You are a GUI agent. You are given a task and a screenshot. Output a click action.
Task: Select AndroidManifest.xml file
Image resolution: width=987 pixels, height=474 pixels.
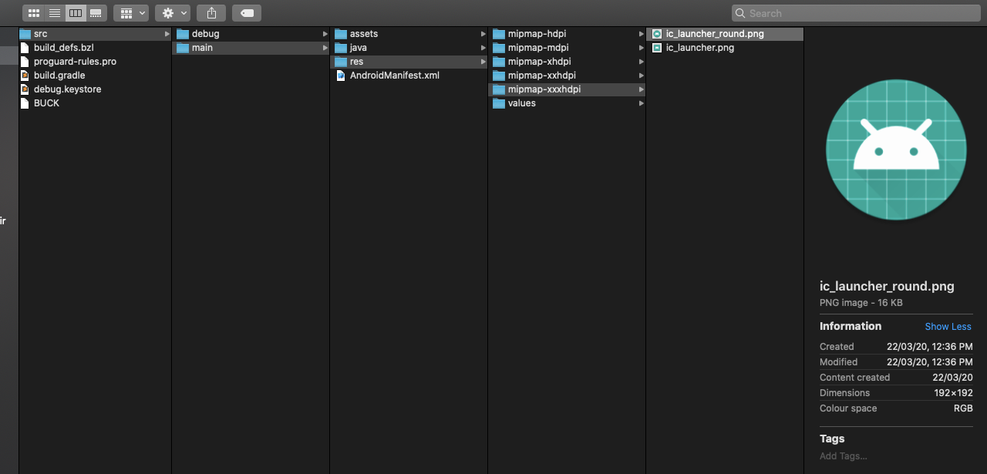point(409,76)
